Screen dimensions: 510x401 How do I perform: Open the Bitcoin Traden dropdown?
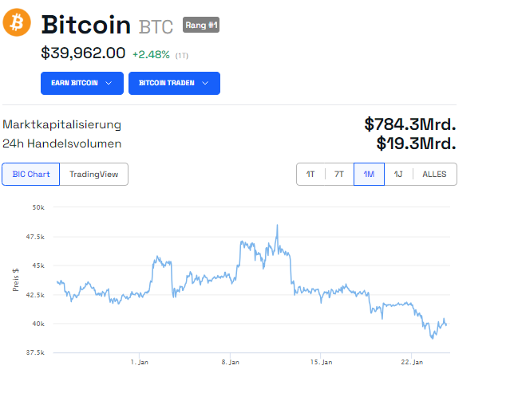pos(174,83)
